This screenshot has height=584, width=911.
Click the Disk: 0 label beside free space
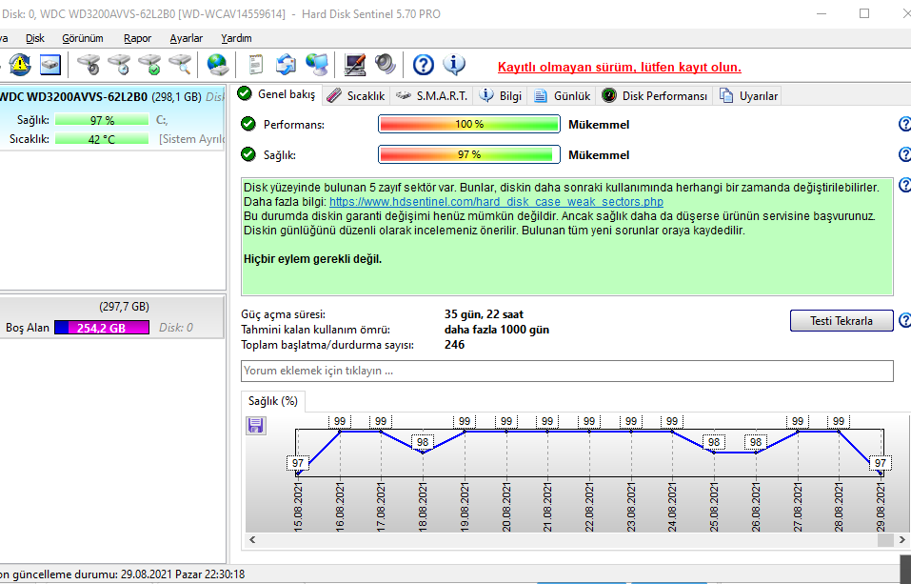pyautogui.click(x=176, y=328)
